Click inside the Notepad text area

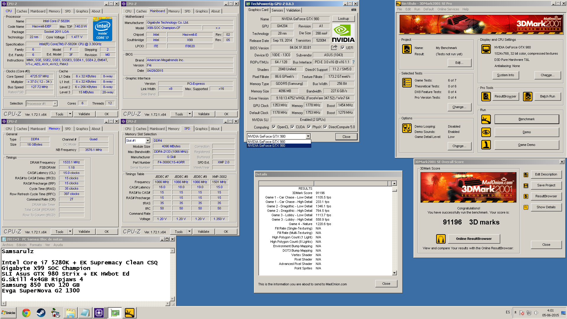86,274
